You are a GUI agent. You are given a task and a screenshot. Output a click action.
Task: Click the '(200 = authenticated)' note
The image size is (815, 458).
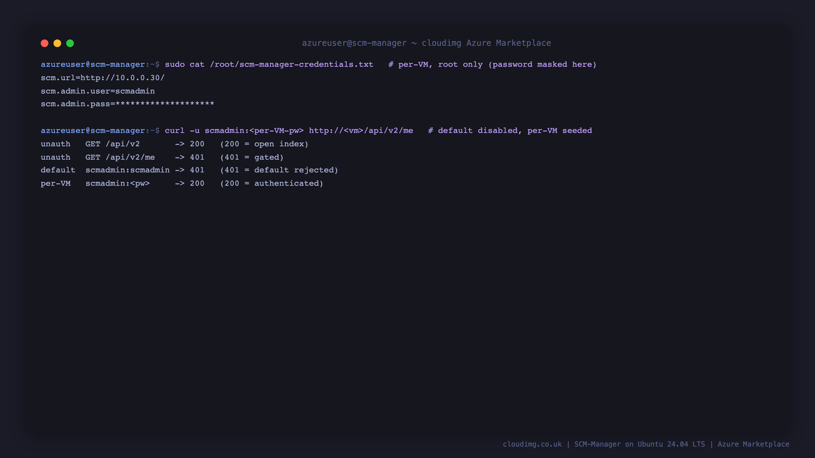pos(272,183)
